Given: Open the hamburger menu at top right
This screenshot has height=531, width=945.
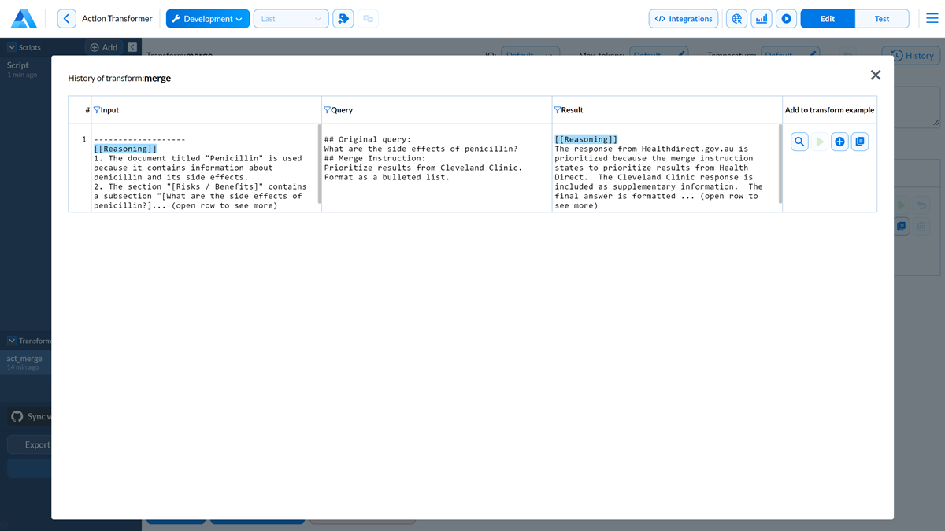Looking at the screenshot, I should click(932, 19).
